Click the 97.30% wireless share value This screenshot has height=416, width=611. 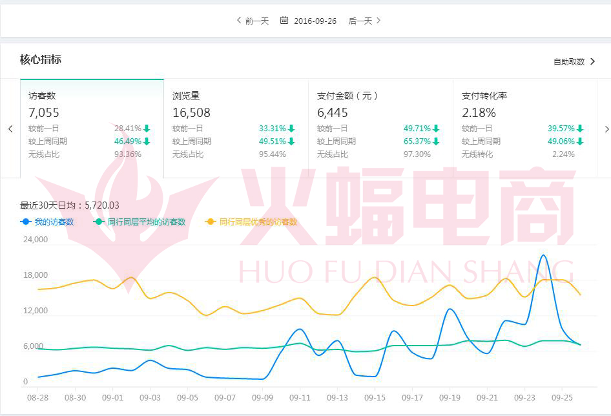pyautogui.click(x=417, y=154)
